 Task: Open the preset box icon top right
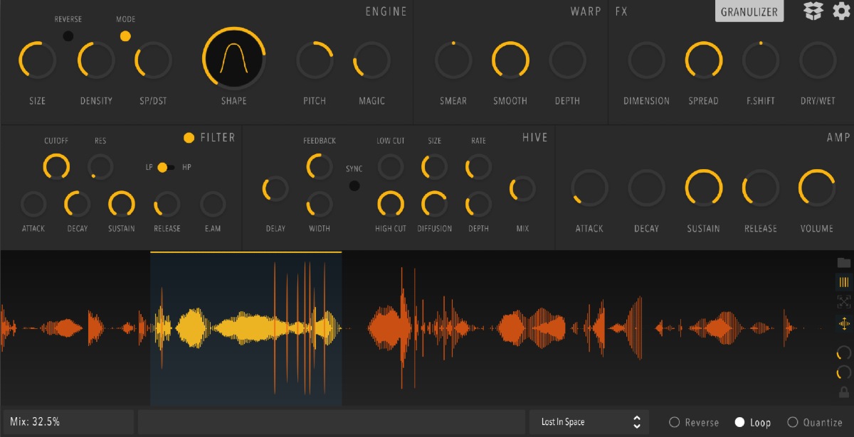coord(813,11)
